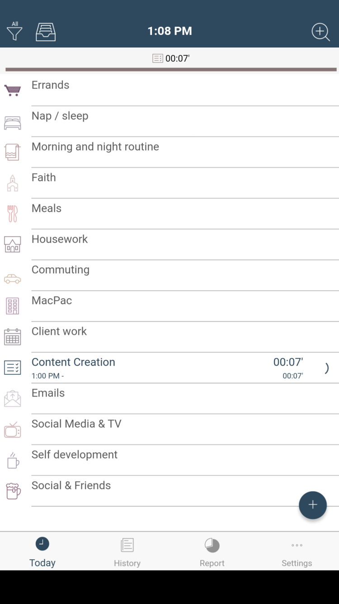Tap the Commuting car icon
Screen dimensions: 339x604
(x=13, y=279)
